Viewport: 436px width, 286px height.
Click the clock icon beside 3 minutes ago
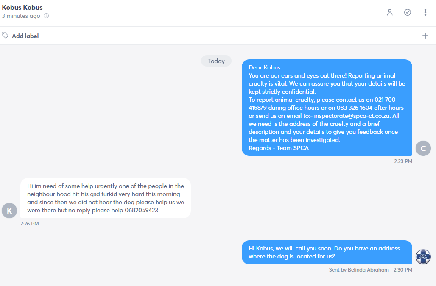point(46,16)
